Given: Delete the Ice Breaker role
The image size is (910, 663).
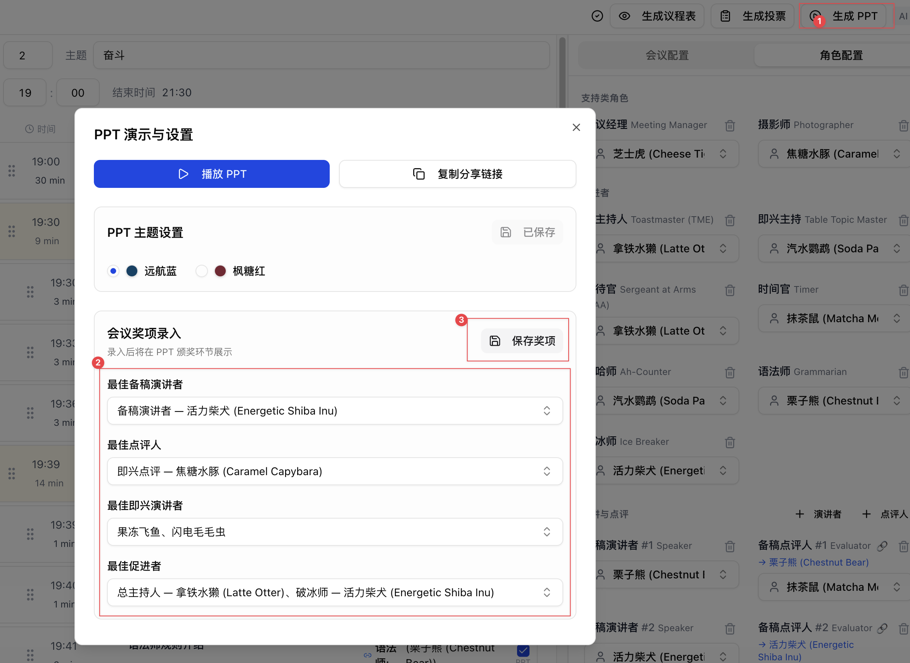Looking at the screenshot, I should pos(730,442).
